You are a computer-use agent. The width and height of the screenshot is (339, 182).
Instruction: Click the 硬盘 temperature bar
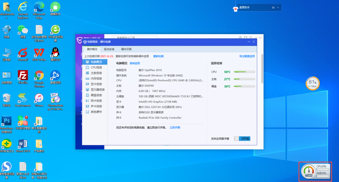click(x=245, y=87)
